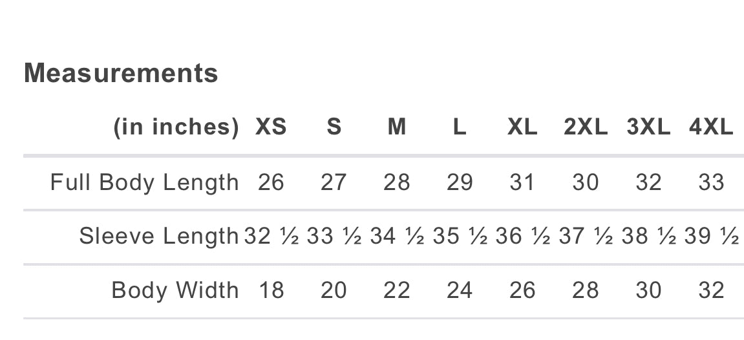Click Sleeve Length value for size XL
This screenshot has width=744, height=340.
click(522, 237)
